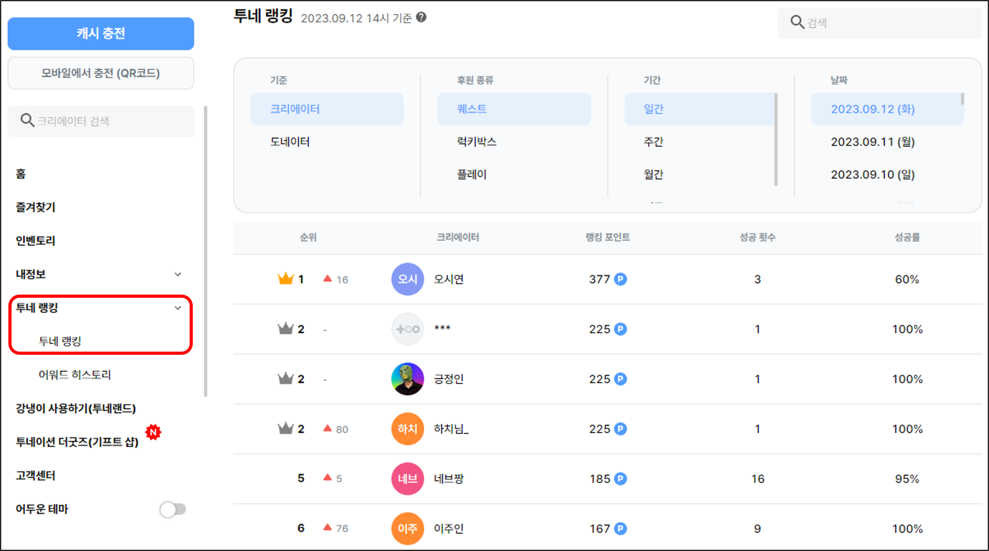
Task: Click the 랭킹 포인트 column header
Action: (x=608, y=237)
